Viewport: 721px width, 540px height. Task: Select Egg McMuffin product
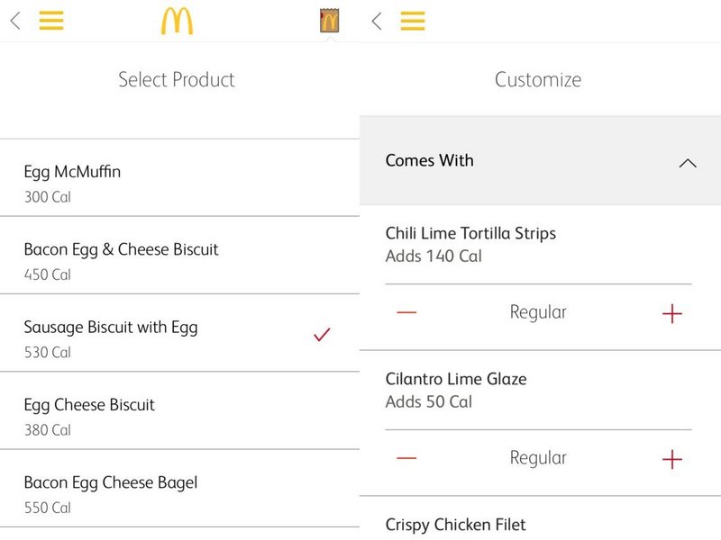72,172
